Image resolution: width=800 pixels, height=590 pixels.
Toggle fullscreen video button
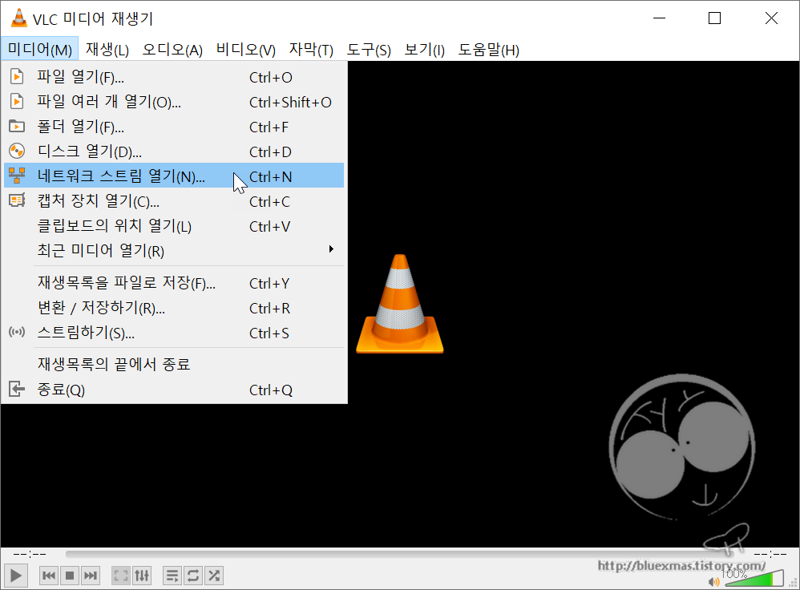(x=121, y=576)
